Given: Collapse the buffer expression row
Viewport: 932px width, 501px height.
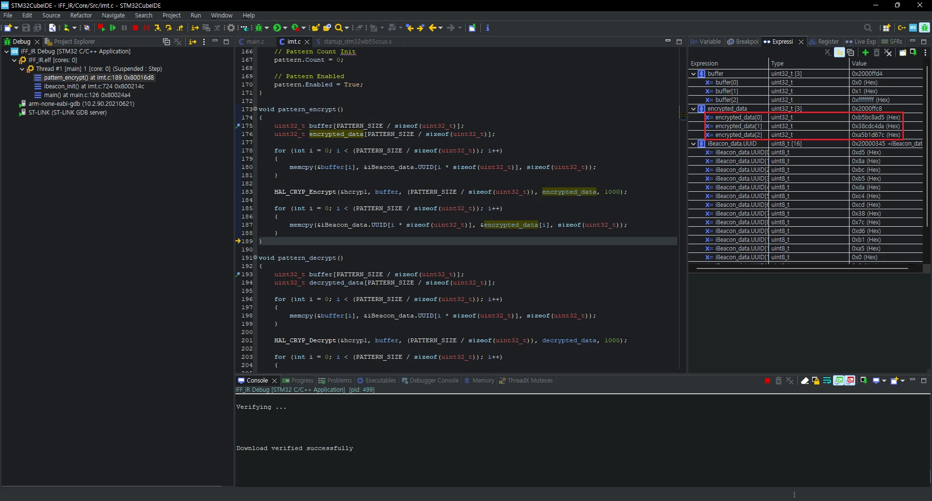Looking at the screenshot, I should [693, 74].
